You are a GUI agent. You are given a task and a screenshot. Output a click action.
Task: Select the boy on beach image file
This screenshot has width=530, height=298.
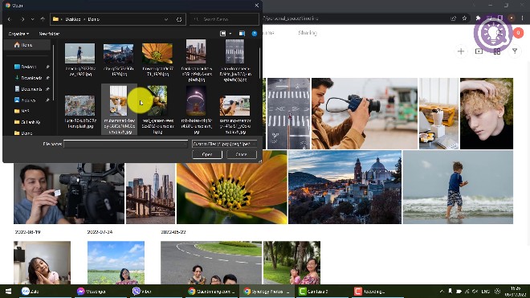[79, 59]
